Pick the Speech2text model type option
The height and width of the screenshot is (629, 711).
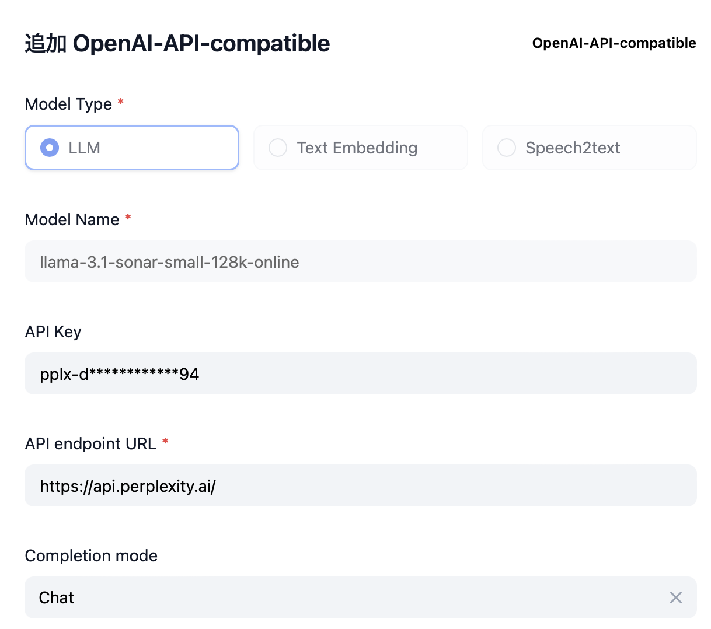coord(589,148)
